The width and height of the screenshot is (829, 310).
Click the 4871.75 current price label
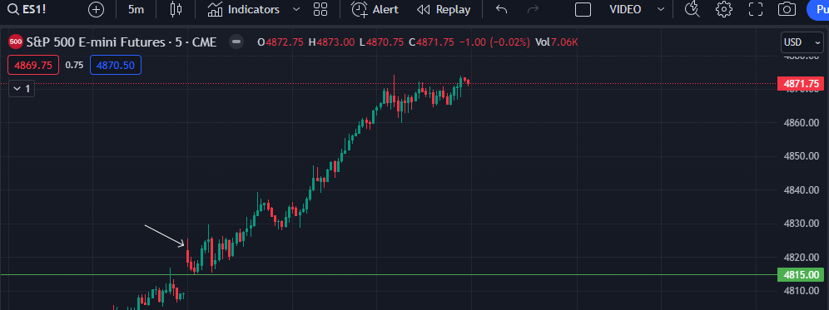801,83
